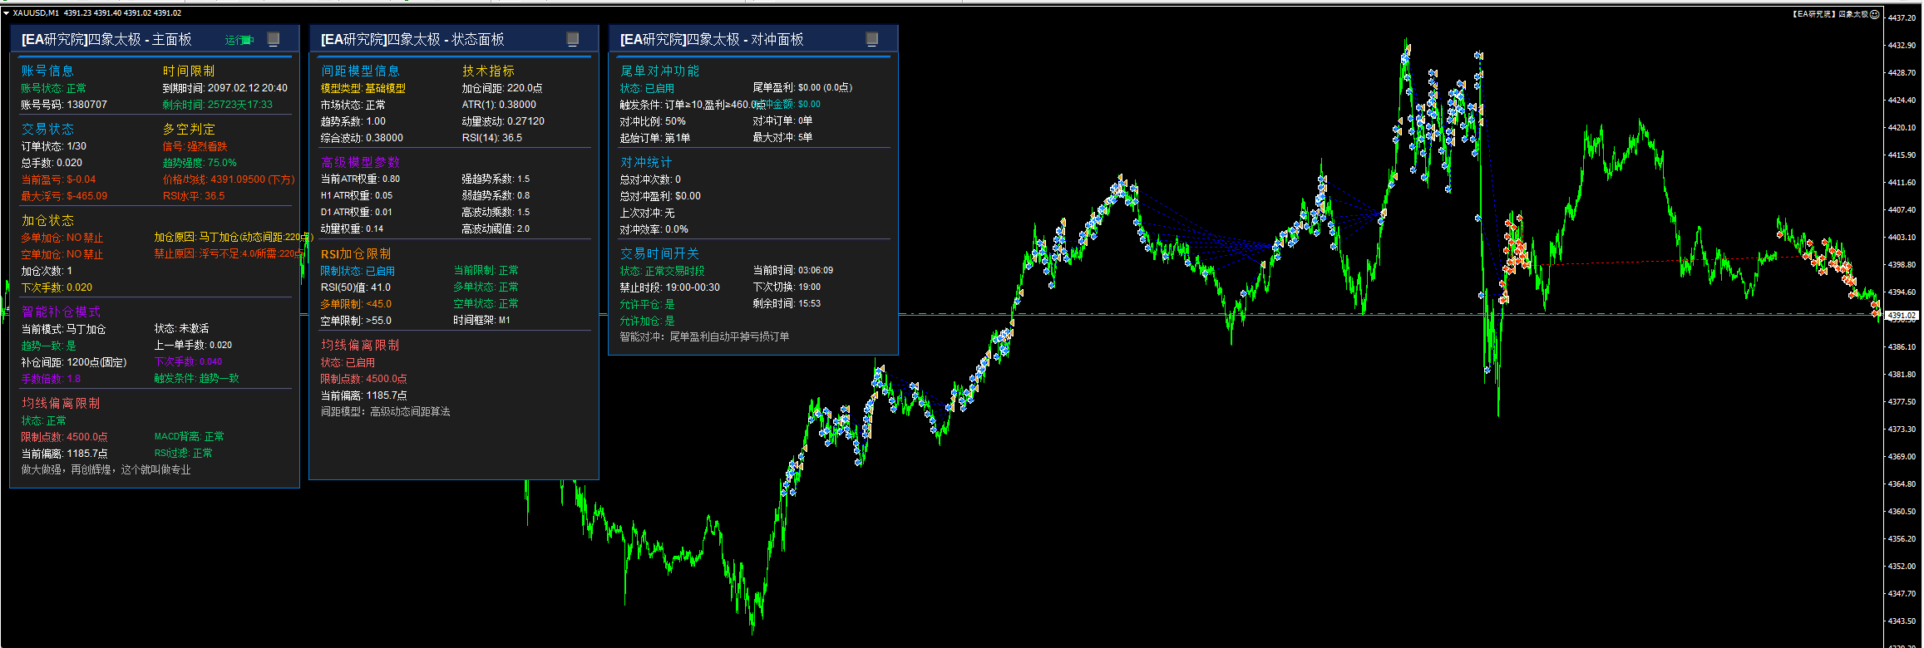The width and height of the screenshot is (1924, 648).
Task: Click the 剩余时间: 25723天17:33 entry
Action: pos(218,105)
